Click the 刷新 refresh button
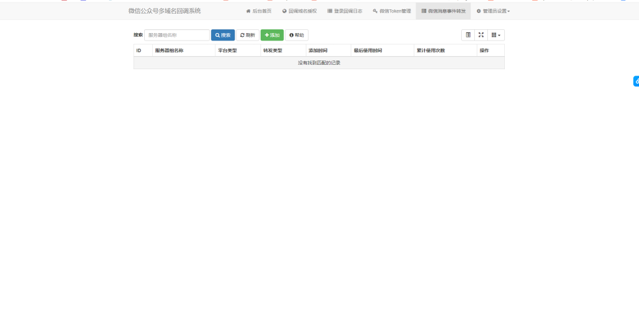The image size is (639, 318). point(248,35)
